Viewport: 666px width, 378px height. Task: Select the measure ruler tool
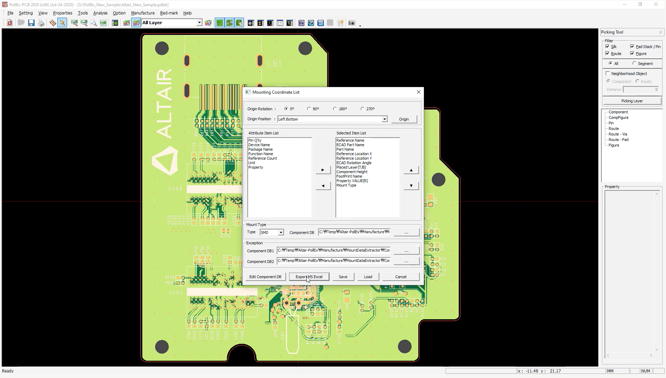tap(53, 23)
